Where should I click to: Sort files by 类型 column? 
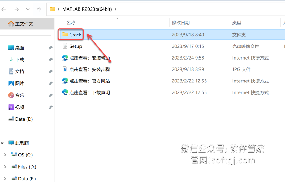tap(237, 23)
